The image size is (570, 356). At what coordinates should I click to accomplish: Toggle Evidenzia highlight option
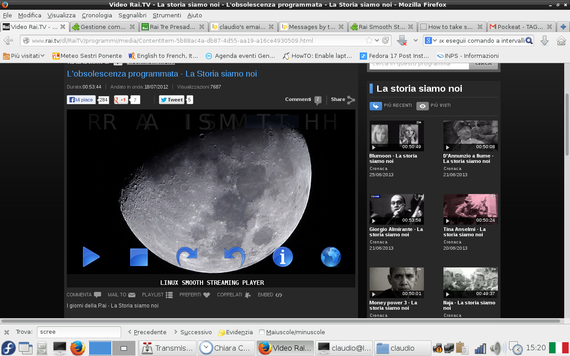(235, 332)
